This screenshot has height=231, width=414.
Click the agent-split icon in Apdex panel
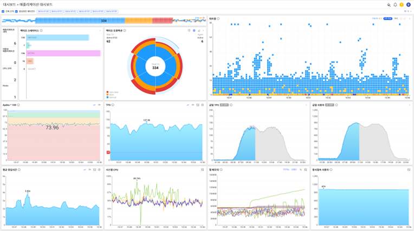coord(99,105)
